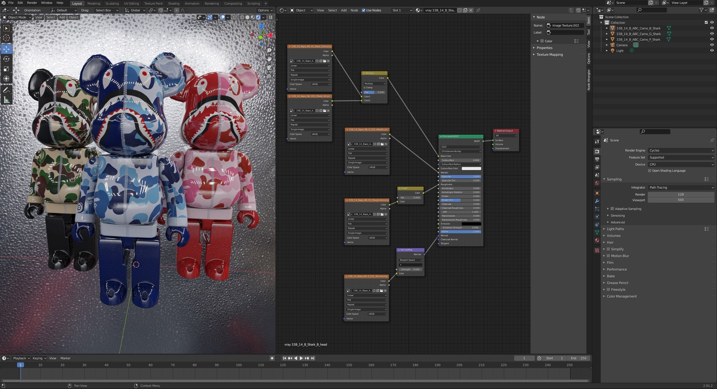The width and height of the screenshot is (717, 389).
Task: Open the Modifier properties wrench tab
Action: pos(597,201)
